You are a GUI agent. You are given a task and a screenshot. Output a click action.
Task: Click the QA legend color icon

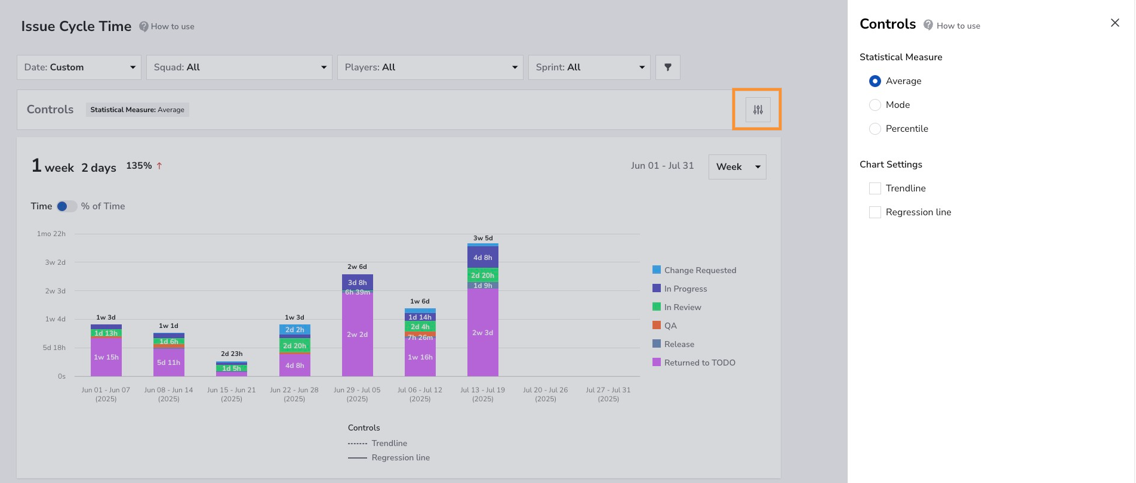point(657,326)
